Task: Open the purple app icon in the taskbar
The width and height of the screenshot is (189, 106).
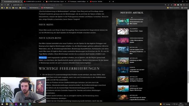Action: [x=16, y=104]
